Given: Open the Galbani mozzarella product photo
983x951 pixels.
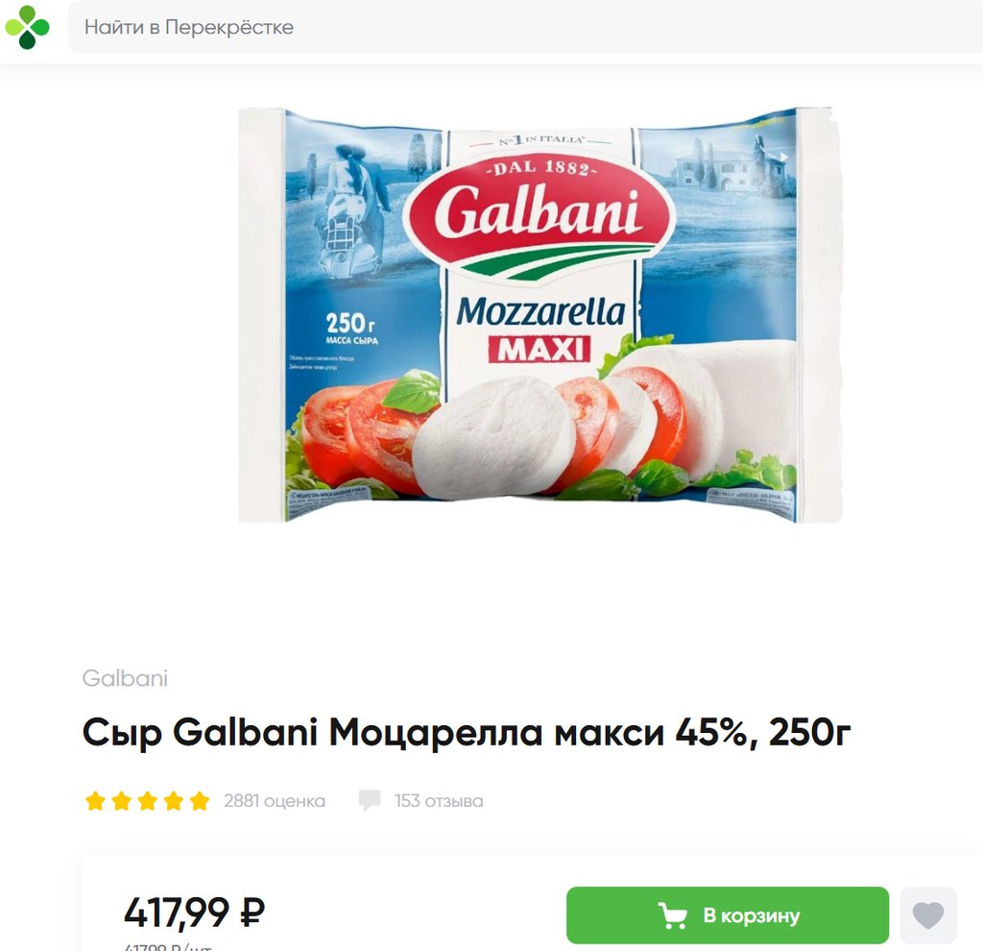Looking at the screenshot, I should tap(539, 314).
